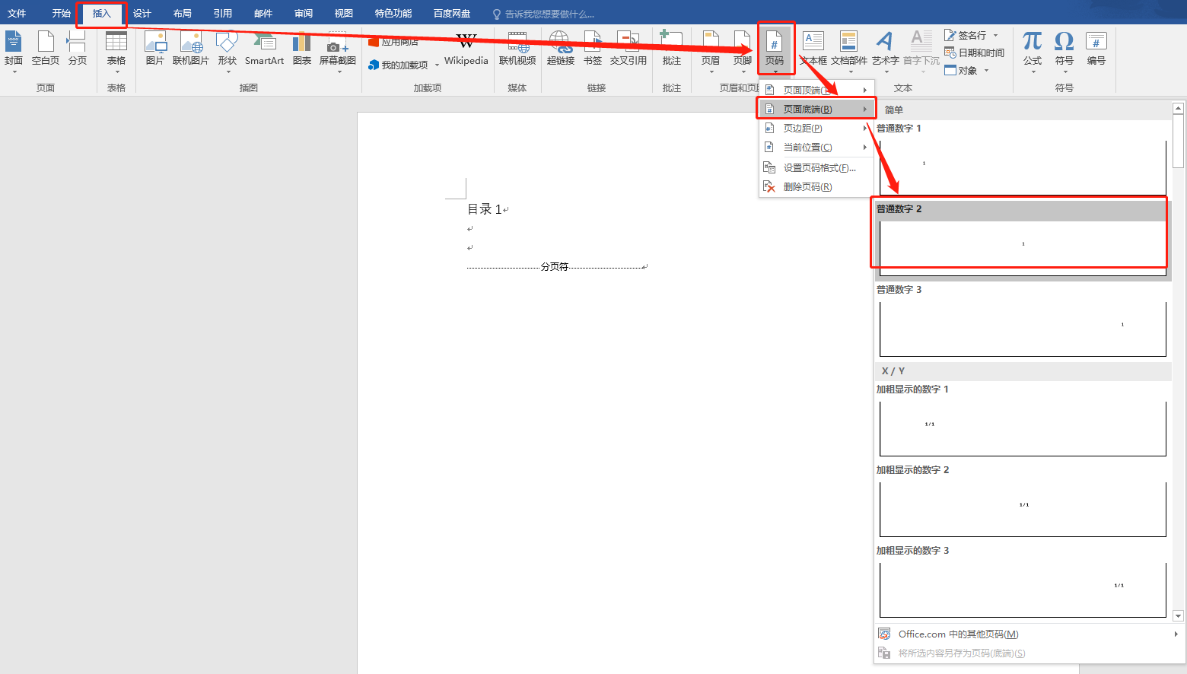Switch to the 审阅 tab

click(304, 13)
